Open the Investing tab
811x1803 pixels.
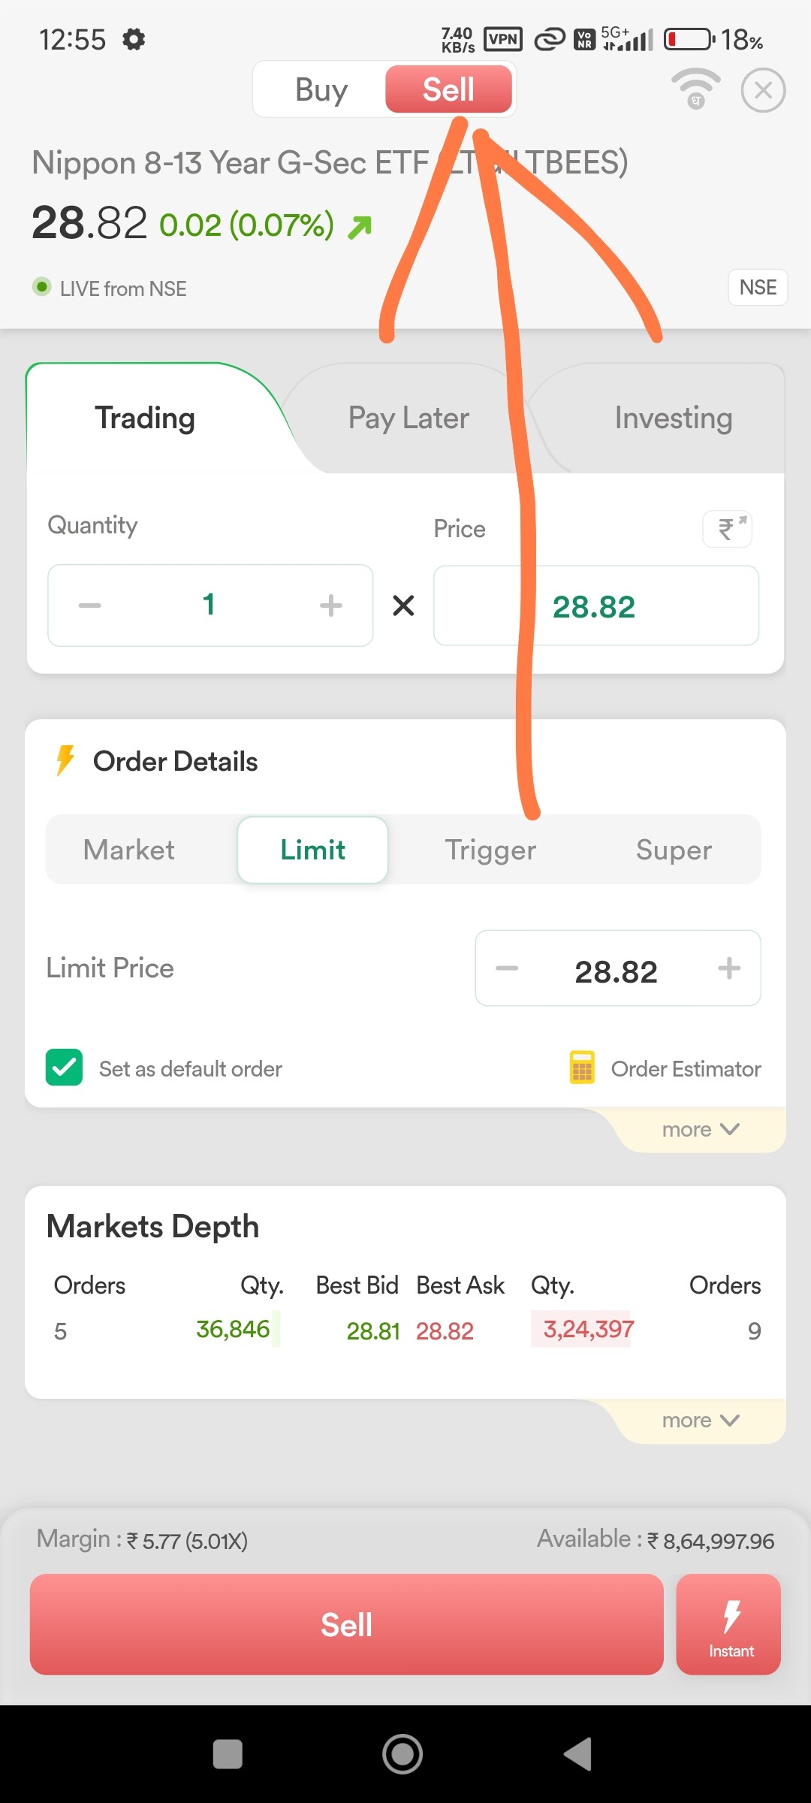(x=673, y=418)
